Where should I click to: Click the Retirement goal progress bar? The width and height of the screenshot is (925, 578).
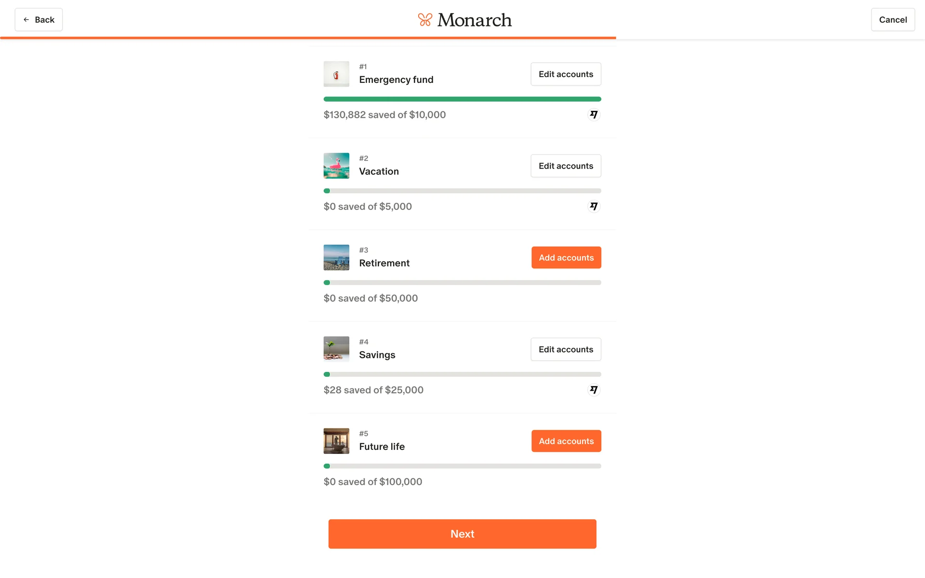pyautogui.click(x=462, y=283)
